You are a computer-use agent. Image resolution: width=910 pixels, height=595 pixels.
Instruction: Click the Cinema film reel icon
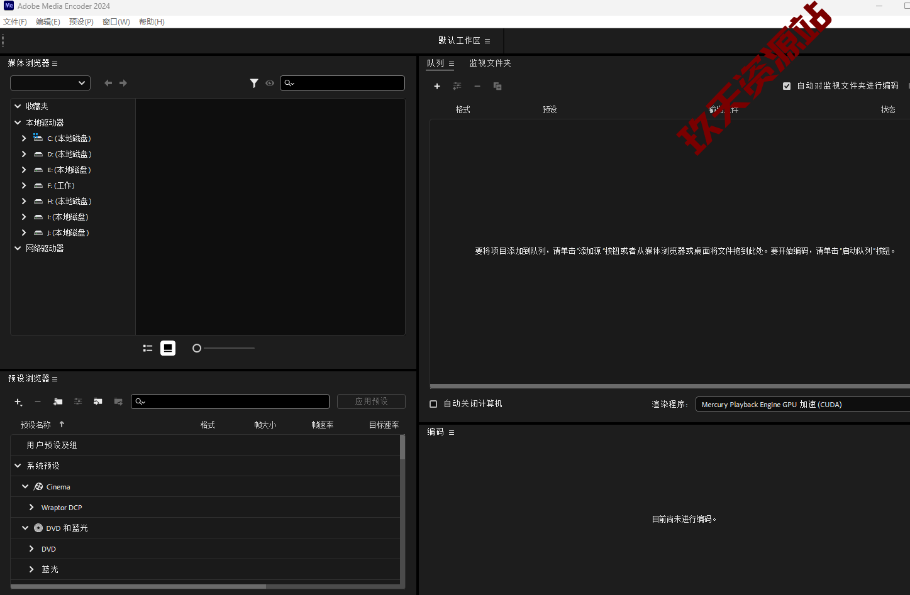[x=38, y=487]
